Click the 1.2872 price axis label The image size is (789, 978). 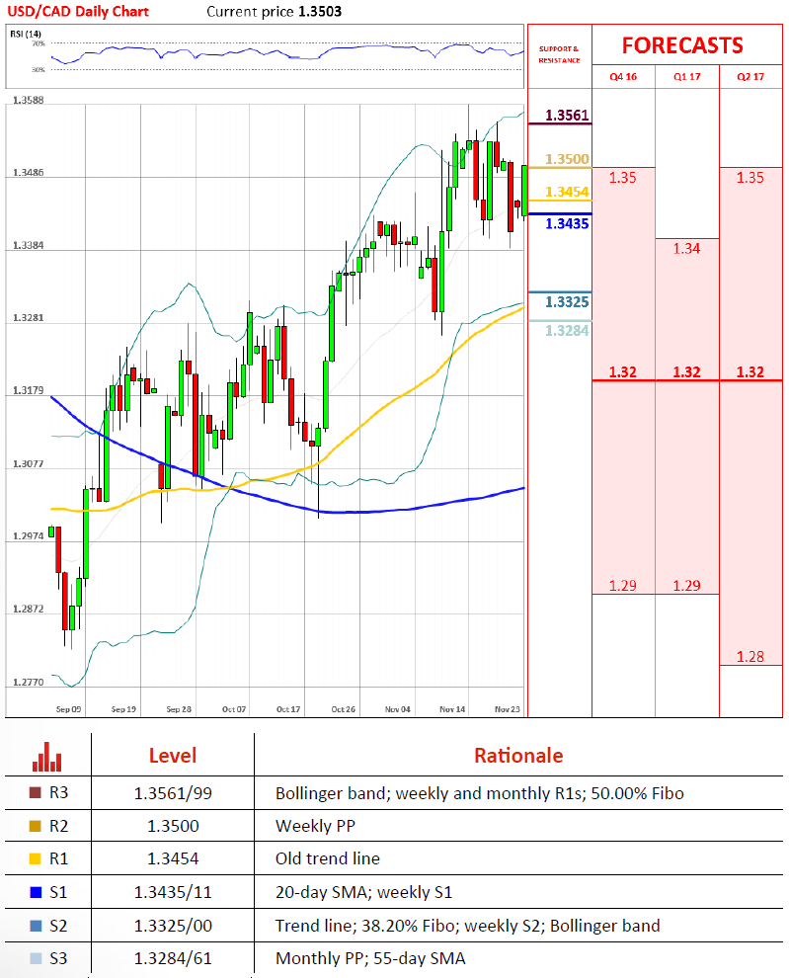[x=28, y=609]
